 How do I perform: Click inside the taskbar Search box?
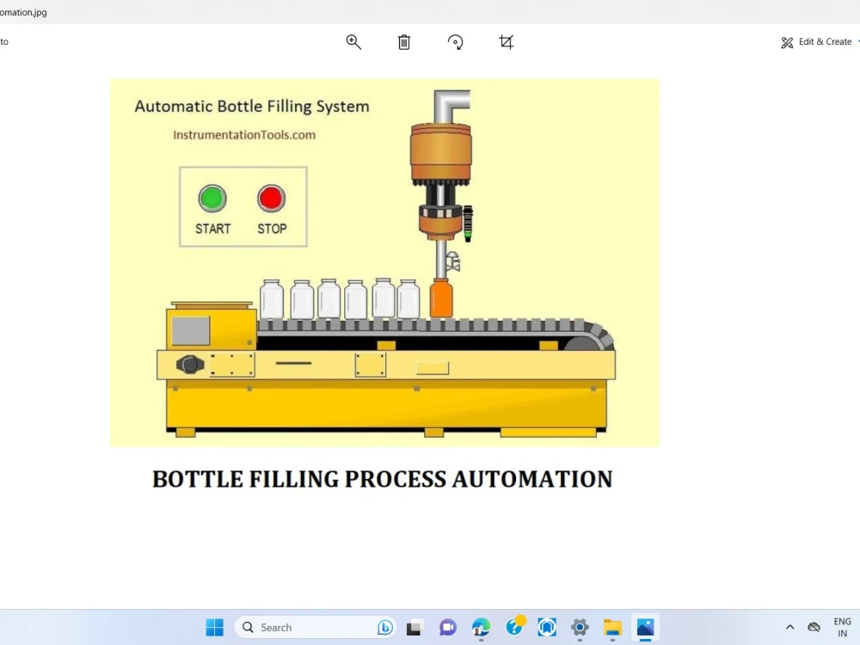click(x=292, y=627)
